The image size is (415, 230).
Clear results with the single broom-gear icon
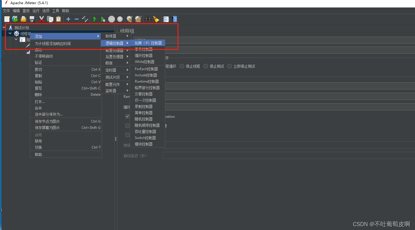pos(129,19)
